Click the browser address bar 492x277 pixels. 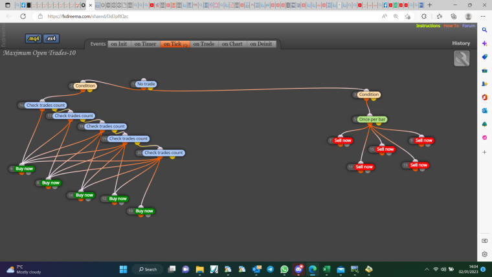(207, 16)
